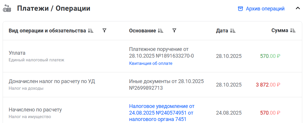Click the Вид операции и обязательства header
Screen dimensions: 306x123
tap(47, 31)
